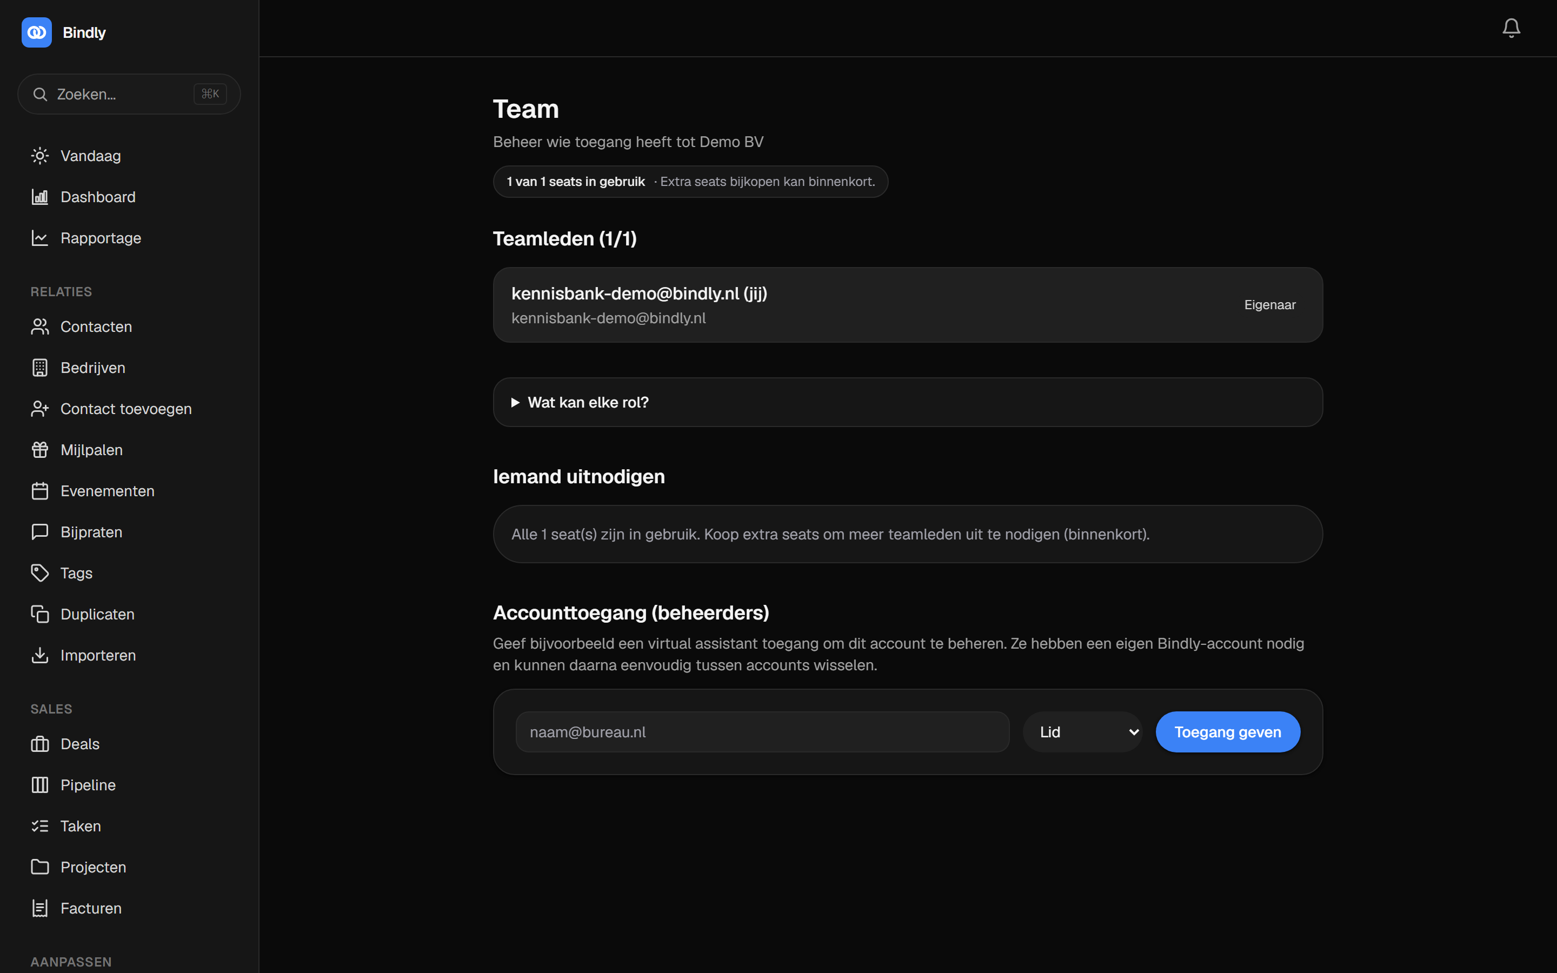Click the Zoeken search box

[x=129, y=95]
